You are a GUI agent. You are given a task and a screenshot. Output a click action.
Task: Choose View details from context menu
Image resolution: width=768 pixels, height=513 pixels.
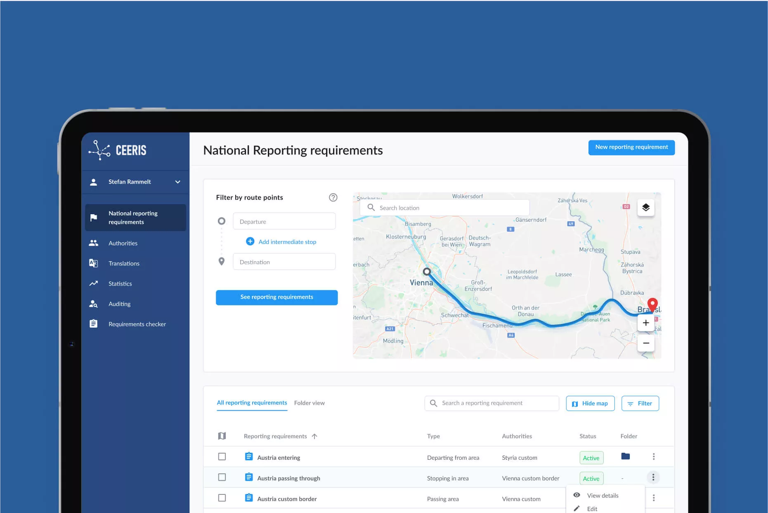pyautogui.click(x=603, y=495)
